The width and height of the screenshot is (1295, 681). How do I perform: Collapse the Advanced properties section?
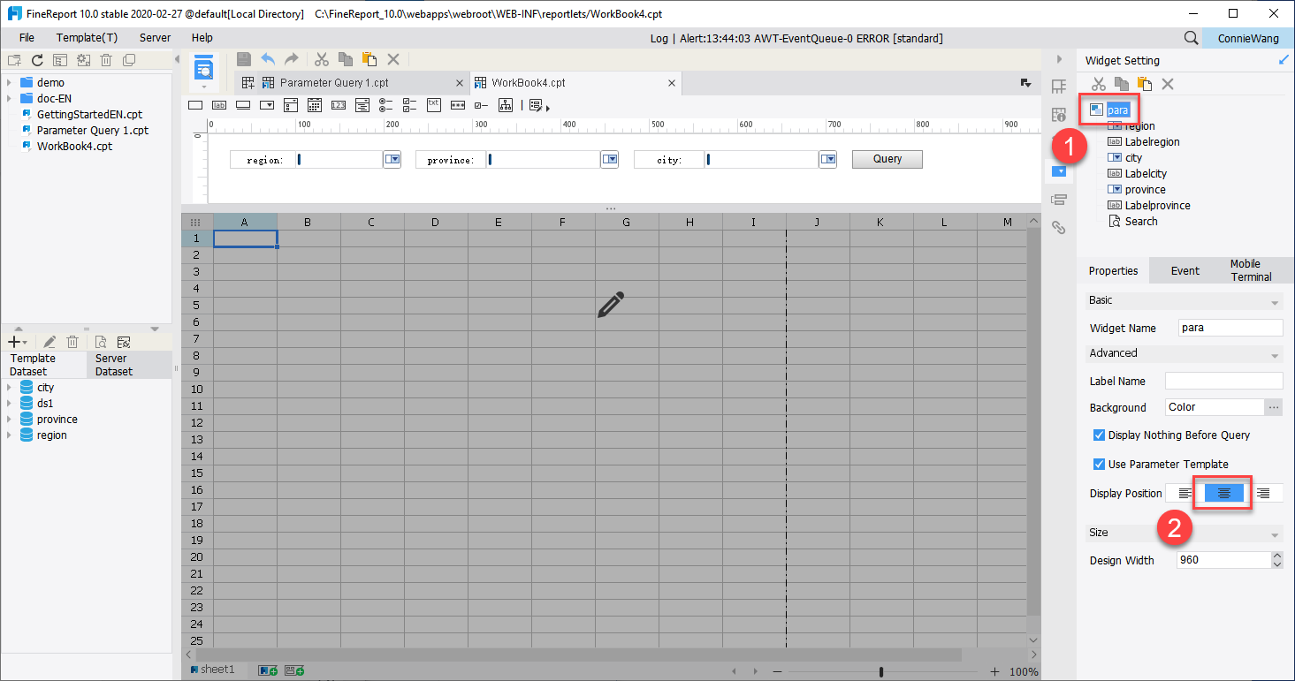click(x=1276, y=353)
